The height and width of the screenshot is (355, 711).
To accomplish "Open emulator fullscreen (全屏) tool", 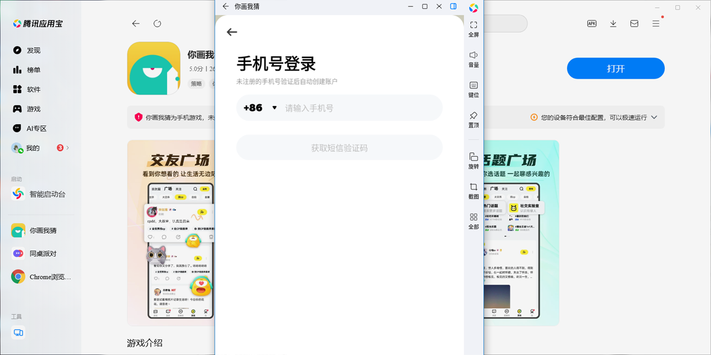I will pos(473,29).
